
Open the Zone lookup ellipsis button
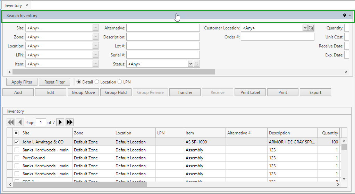coord(95,37)
